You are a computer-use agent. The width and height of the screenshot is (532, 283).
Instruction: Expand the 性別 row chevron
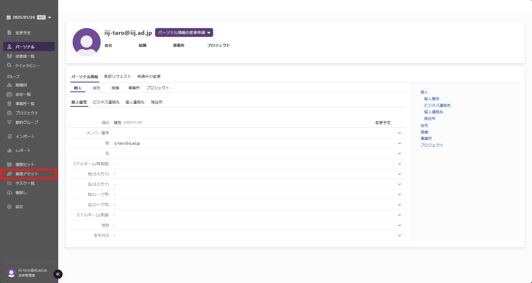tap(399, 225)
